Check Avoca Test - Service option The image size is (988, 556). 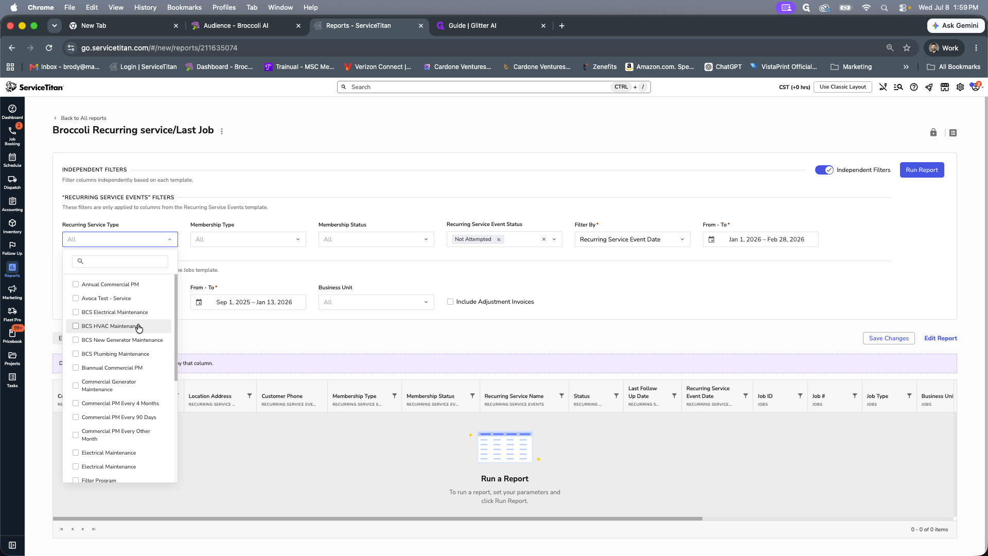point(76,298)
